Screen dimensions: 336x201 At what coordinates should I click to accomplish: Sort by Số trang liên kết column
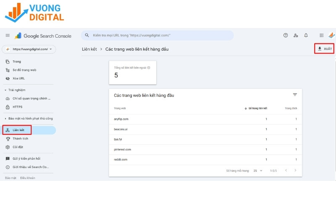(x=257, y=108)
